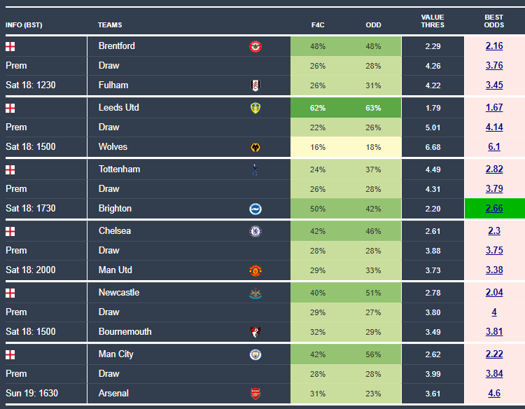Click the Brentford club crest icon
Screen dimensions: 525x409
click(x=255, y=47)
